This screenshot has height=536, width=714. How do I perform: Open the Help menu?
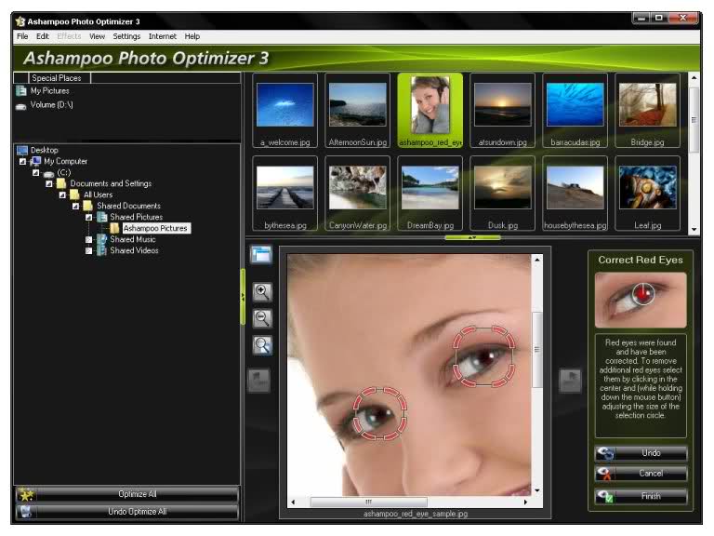click(192, 36)
